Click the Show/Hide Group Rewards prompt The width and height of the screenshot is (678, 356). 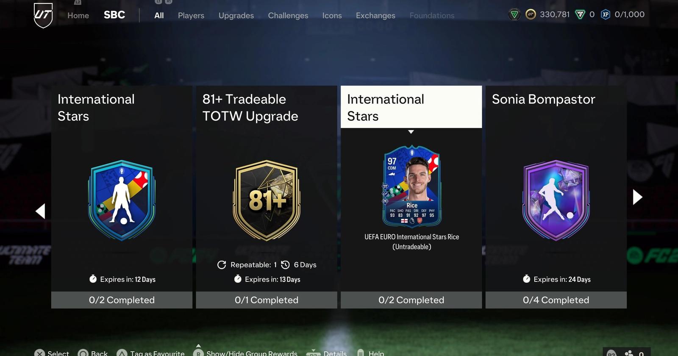[x=245, y=353]
